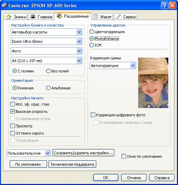Viewport: 178px width, 185px height.
Task: Open the Макет tab
Action: (102, 17)
